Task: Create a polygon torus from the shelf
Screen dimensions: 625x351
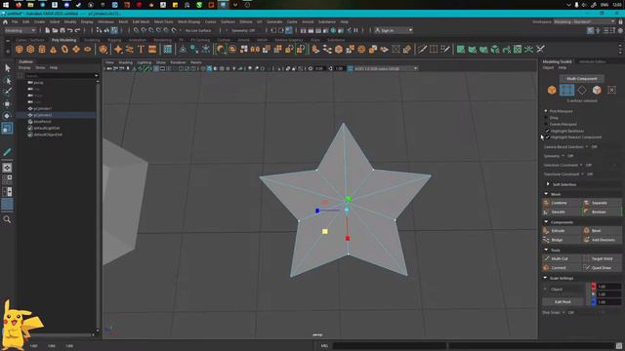Action: [64, 50]
